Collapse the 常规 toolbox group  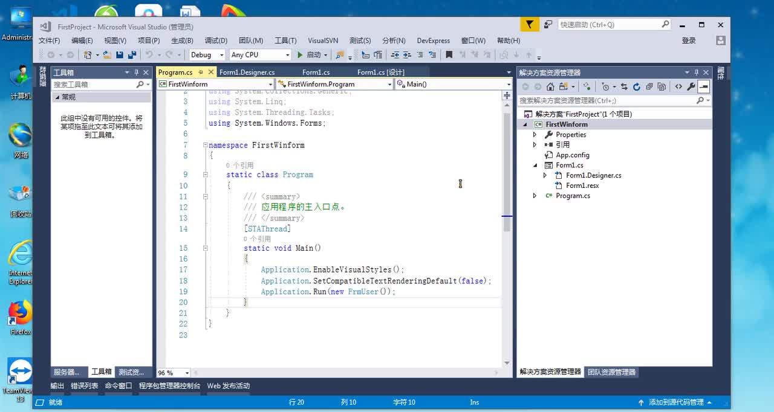pyautogui.click(x=57, y=97)
